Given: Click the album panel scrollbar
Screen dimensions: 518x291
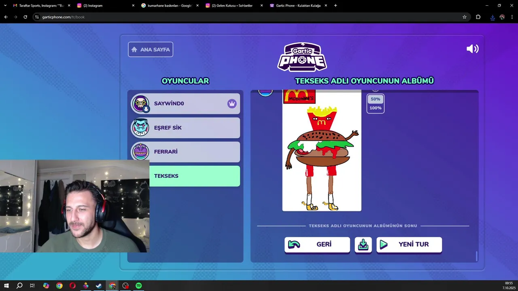Looking at the screenshot, I should pyautogui.click(x=476, y=256).
